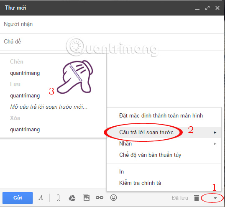Attach a file using the paperclip icon
This screenshot has height=207, width=225.
[x=59, y=198]
